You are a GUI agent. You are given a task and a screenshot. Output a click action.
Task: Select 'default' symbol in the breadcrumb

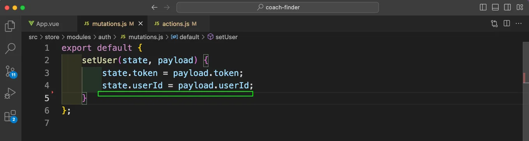click(185, 37)
